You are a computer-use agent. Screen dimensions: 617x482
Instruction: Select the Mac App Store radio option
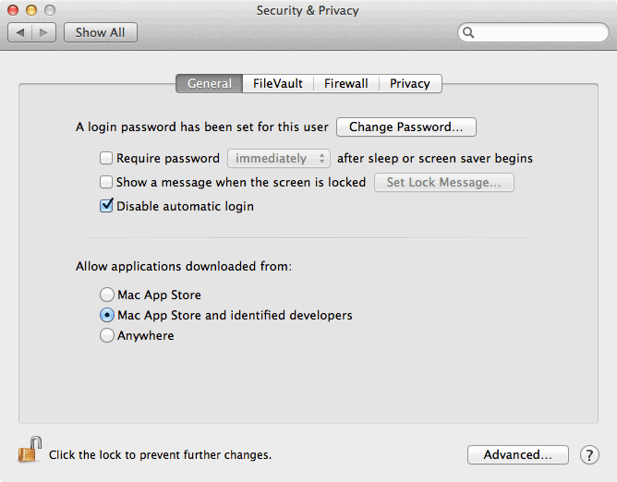pyautogui.click(x=106, y=295)
